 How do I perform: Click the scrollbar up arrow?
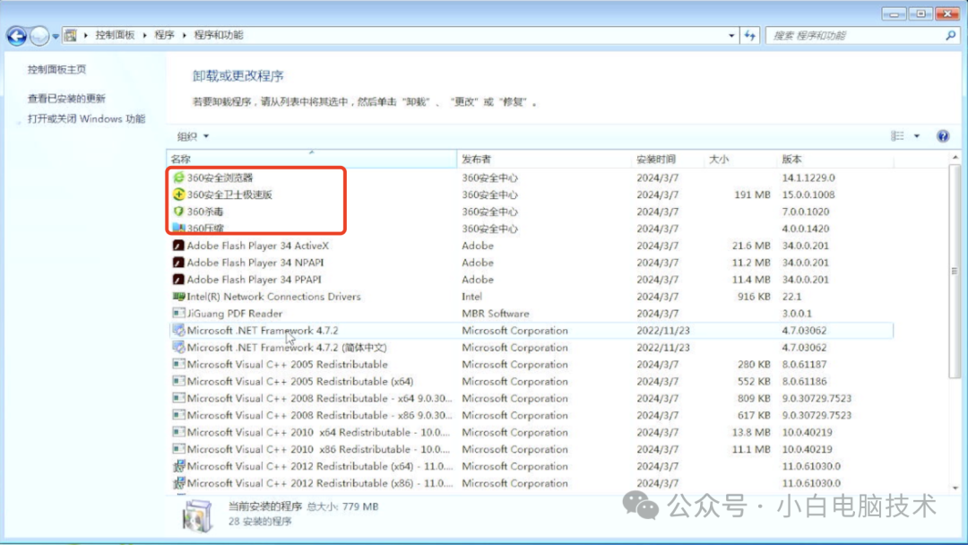(955, 158)
